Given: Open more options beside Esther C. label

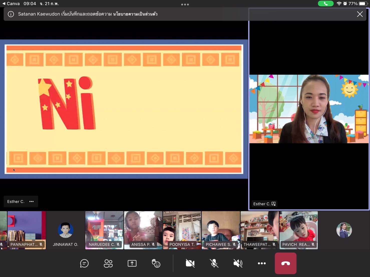Looking at the screenshot, I should coord(32,201).
